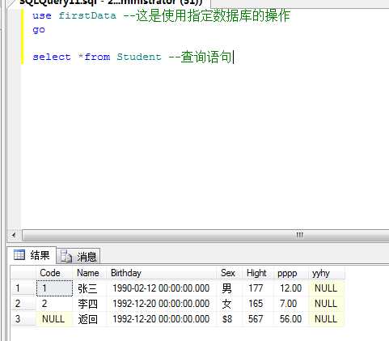Click the firstData database name in the query
Viewport: 389px width, 341px height.
87,15
